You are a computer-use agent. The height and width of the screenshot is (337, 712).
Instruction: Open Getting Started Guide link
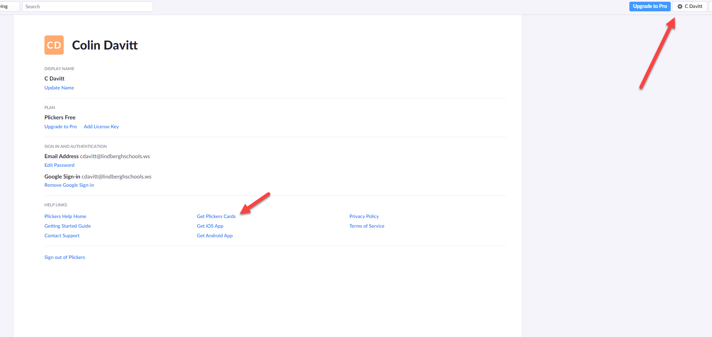click(x=67, y=226)
